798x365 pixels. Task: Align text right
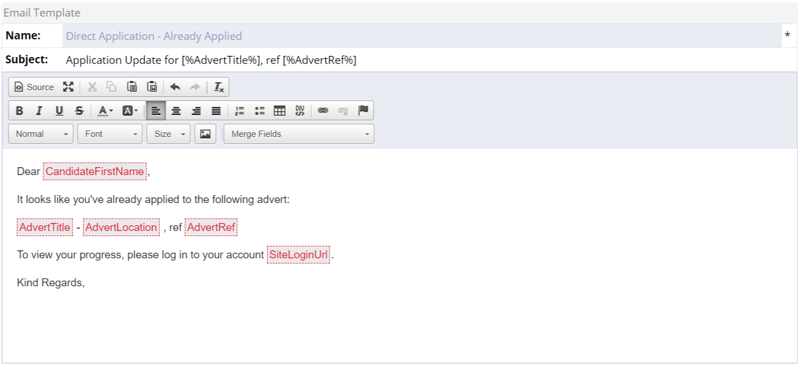coord(196,111)
